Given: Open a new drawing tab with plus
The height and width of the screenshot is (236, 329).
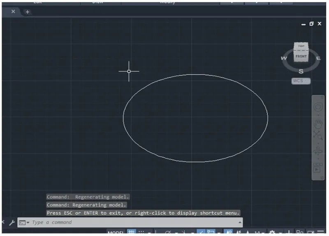Looking at the screenshot, I should point(27,12).
